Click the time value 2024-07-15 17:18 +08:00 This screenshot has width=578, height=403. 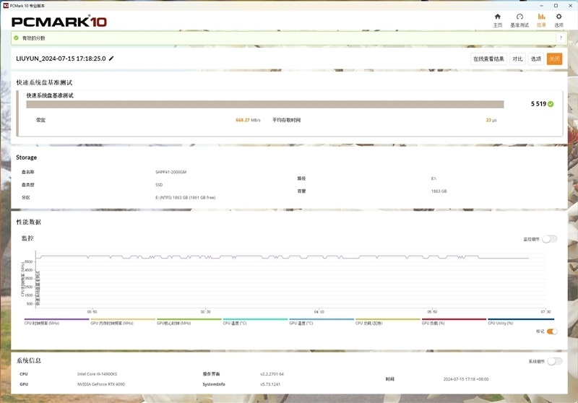pyautogui.click(x=466, y=379)
